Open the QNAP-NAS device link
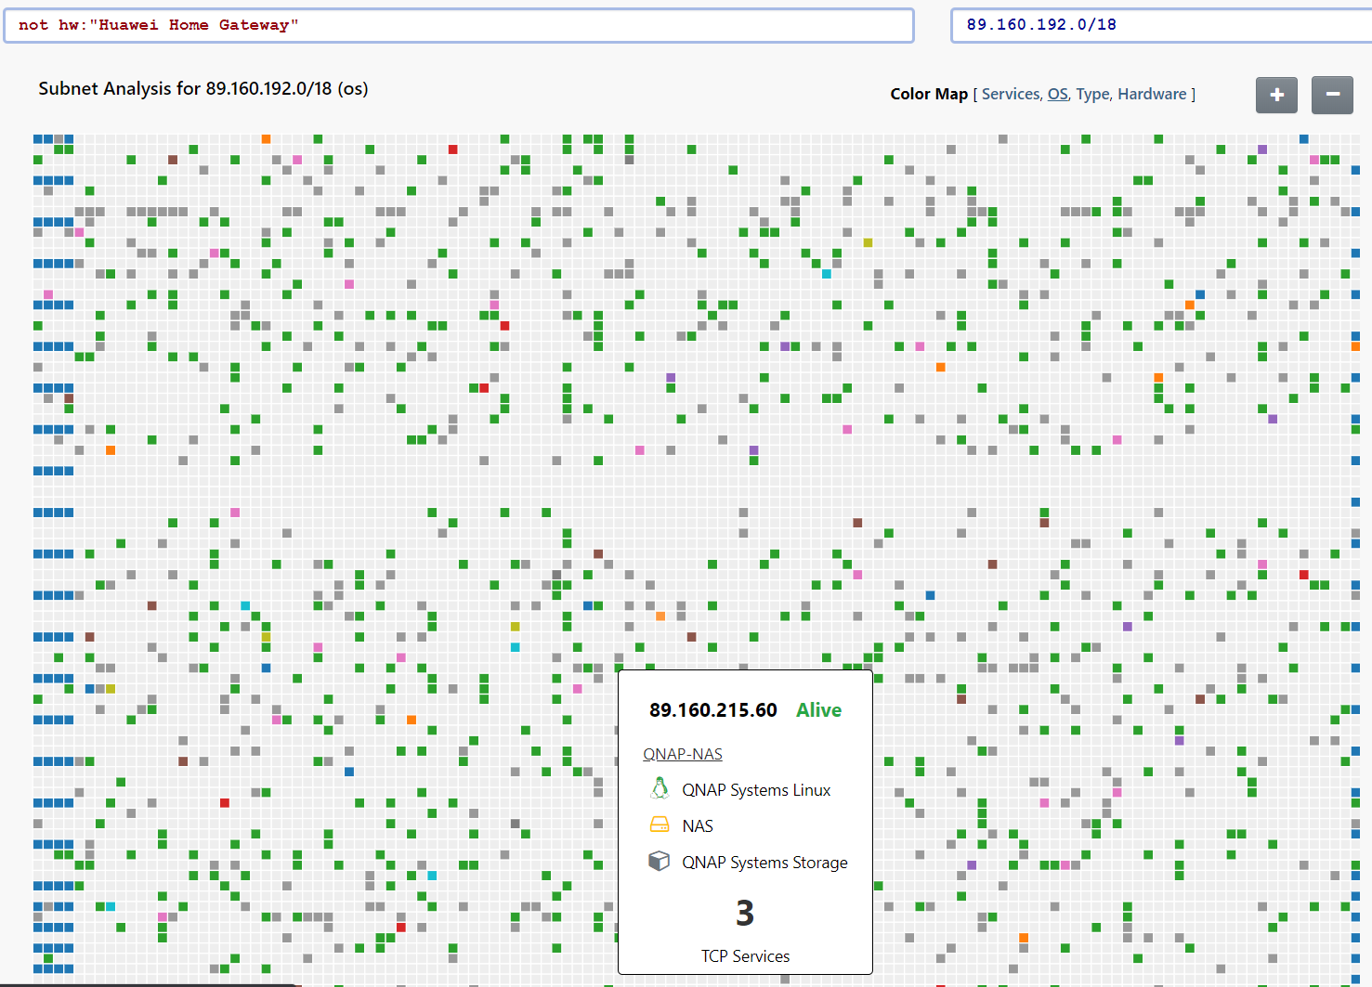Screen dimensions: 1372x987 pos(683,754)
